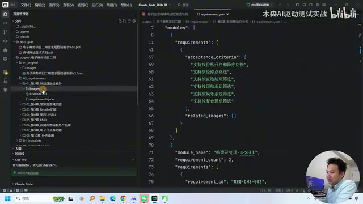Viewport: 363px width, 204px height.
Task: Click the navigate back arrow in title bar
Action: [280, 5]
